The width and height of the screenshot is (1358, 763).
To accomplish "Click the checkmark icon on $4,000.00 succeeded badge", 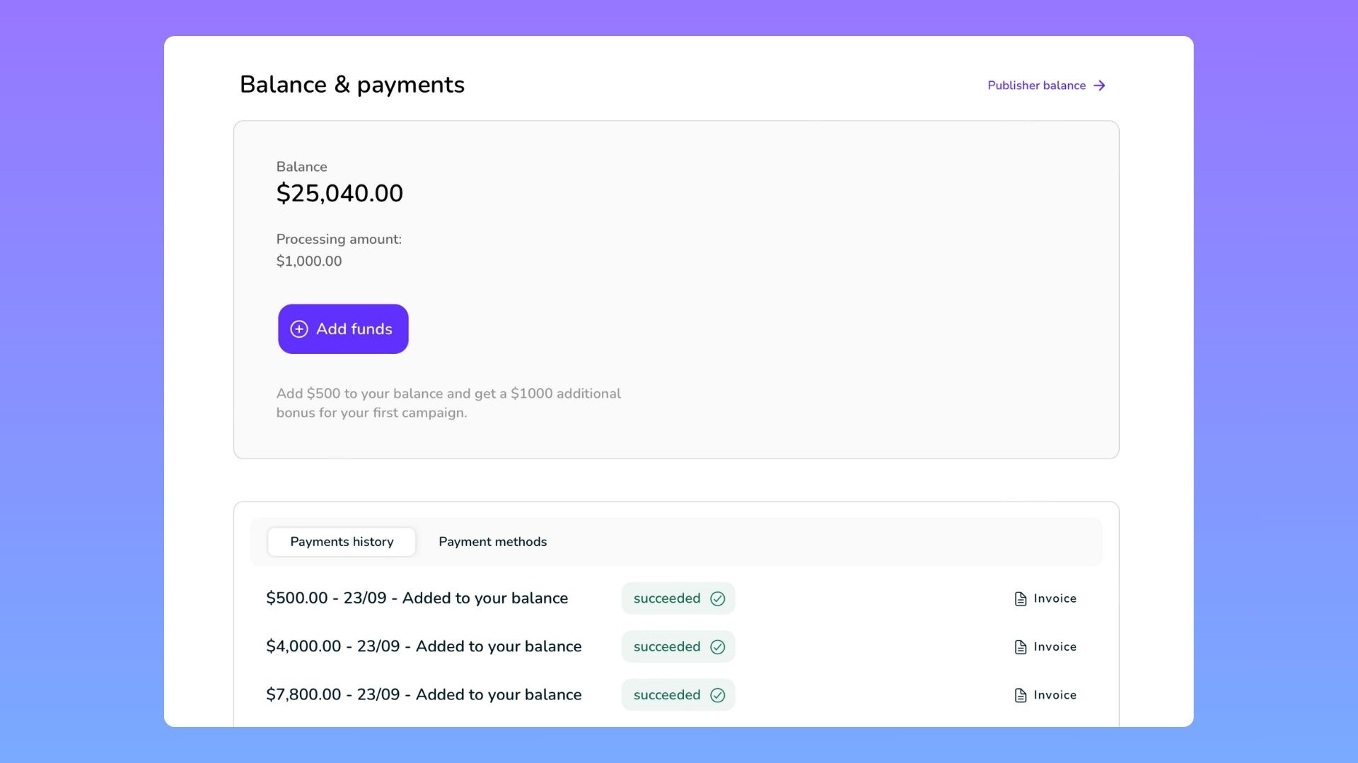I will click(x=716, y=646).
